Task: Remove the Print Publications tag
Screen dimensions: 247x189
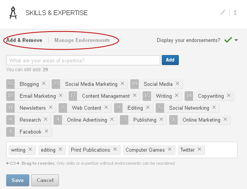Action: pos(115,149)
